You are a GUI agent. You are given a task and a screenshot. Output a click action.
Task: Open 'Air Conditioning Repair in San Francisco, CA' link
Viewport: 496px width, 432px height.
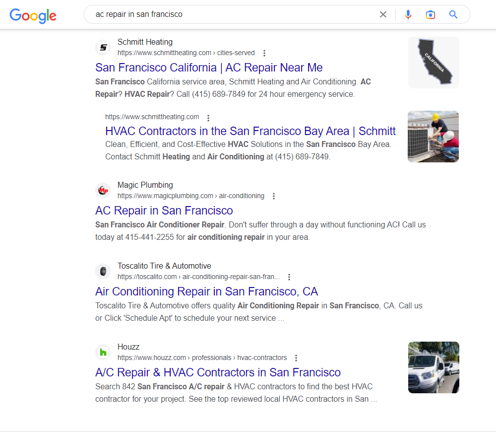point(206,291)
